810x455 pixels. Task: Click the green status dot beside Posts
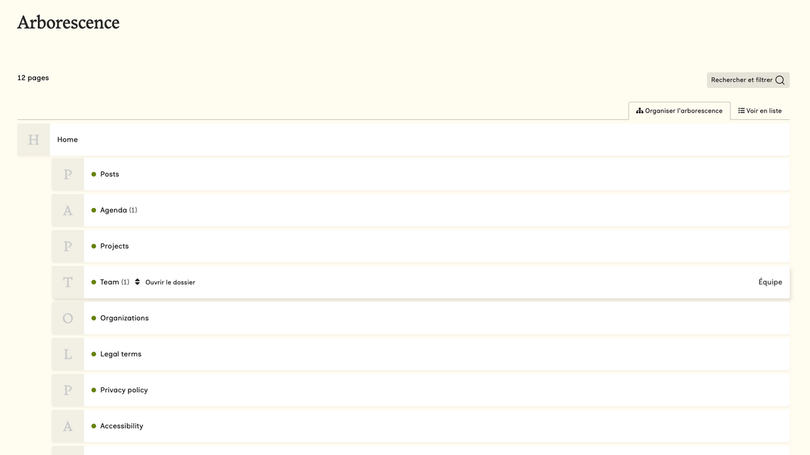[94, 174]
